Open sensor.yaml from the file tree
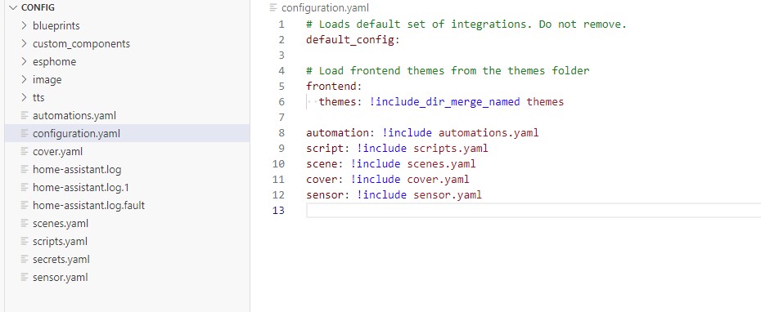The image size is (761, 312). tap(127, 277)
